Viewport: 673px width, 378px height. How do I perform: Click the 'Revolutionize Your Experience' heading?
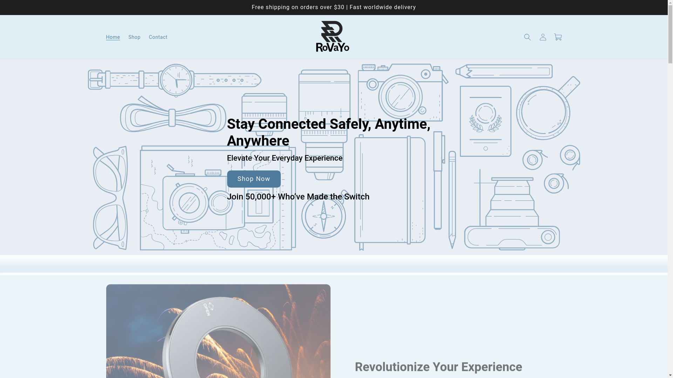[439, 367]
